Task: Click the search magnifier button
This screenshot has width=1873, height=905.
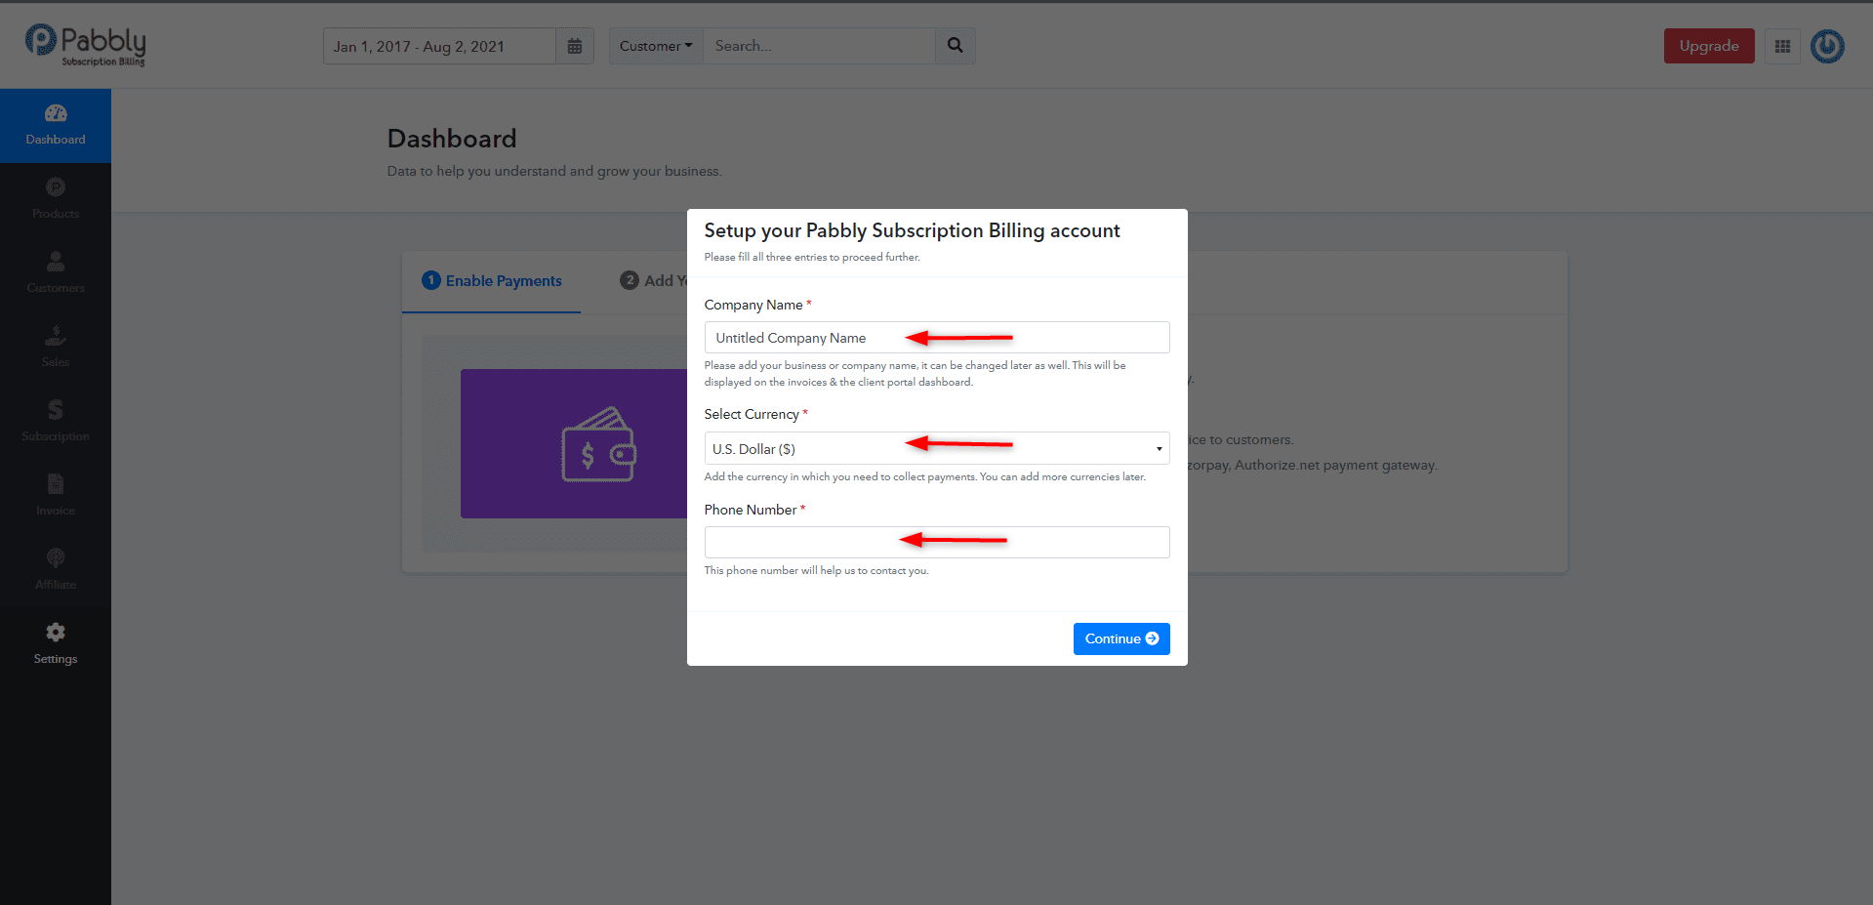Action: point(956,46)
